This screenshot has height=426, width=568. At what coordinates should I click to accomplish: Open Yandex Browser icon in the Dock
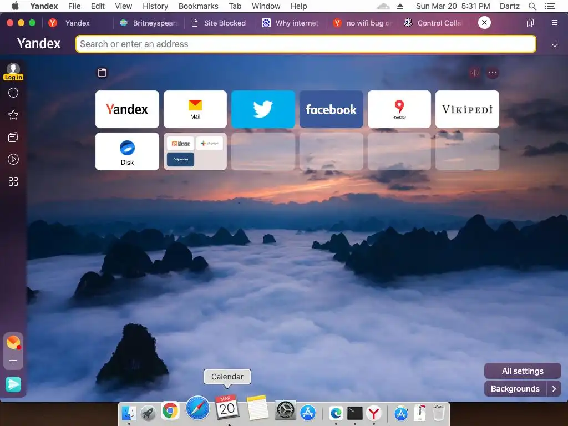coord(374,413)
